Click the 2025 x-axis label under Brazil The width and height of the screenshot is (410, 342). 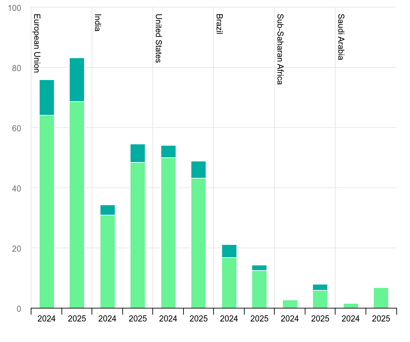coord(259,319)
